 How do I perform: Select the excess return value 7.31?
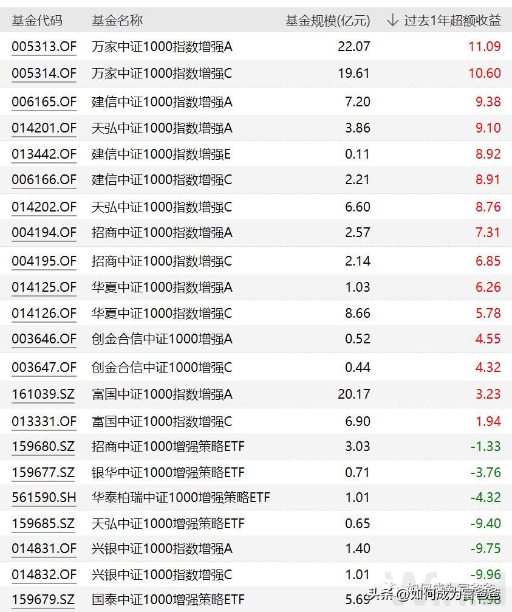[x=488, y=233]
